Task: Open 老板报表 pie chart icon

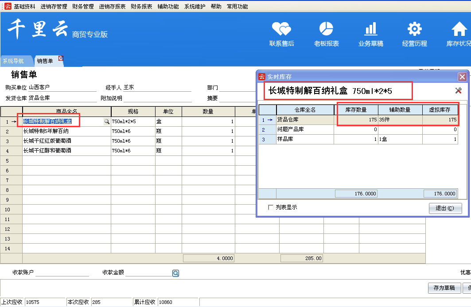Action: point(326,29)
